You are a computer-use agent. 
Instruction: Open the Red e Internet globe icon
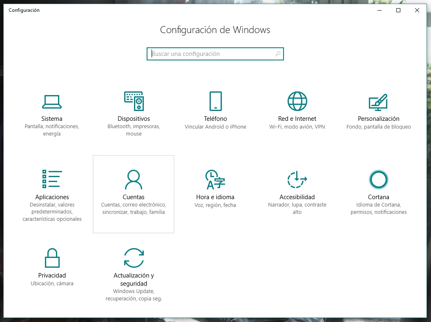pyautogui.click(x=297, y=101)
